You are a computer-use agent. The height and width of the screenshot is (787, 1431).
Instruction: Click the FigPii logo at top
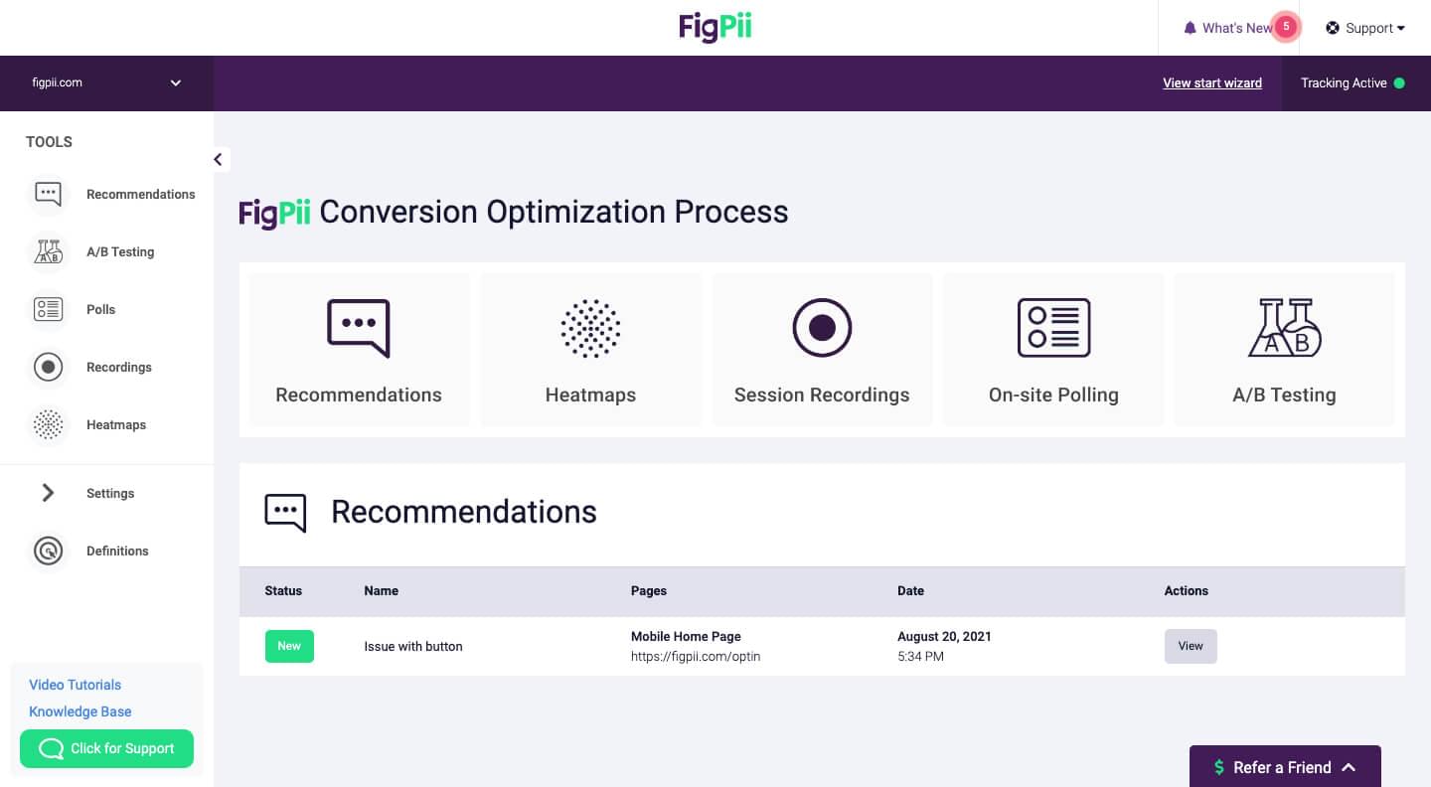point(715,27)
